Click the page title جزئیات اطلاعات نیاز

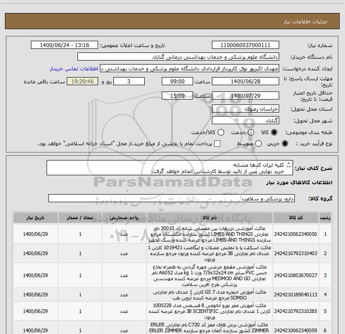click(306, 22)
